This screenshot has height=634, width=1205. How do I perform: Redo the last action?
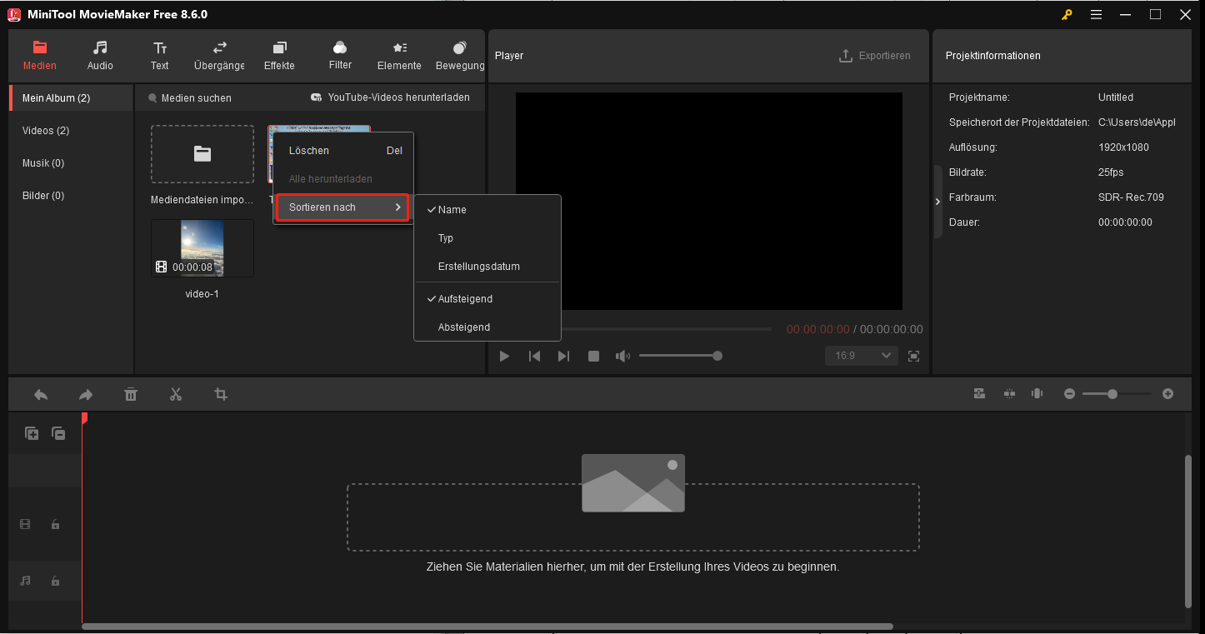tap(85, 393)
